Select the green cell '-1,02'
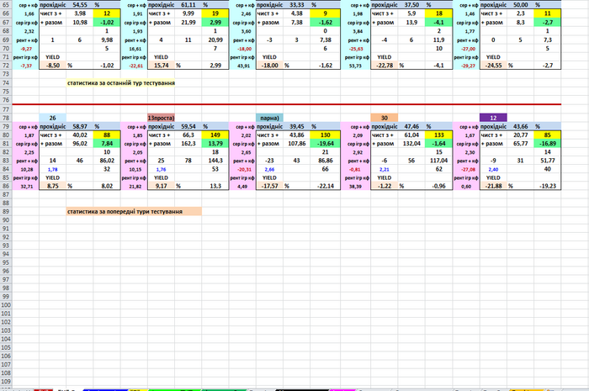The height and width of the screenshot is (391, 589). [x=107, y=23]
